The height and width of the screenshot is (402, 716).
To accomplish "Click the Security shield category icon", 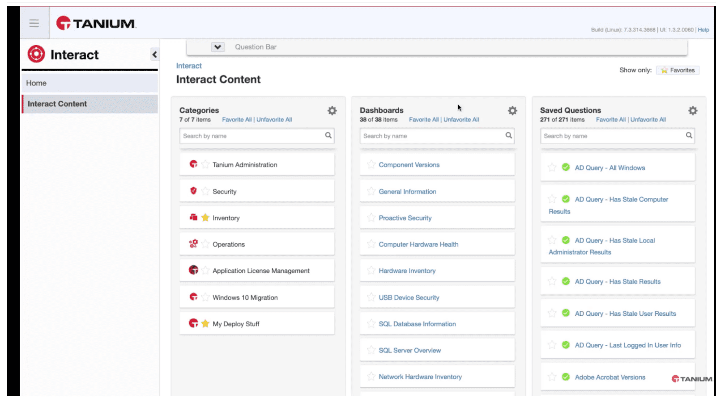I will click(193, 191).
